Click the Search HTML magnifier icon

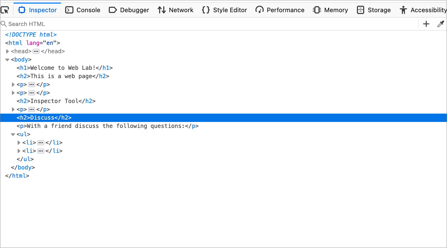pyautogui.click(x=4, y=24)
